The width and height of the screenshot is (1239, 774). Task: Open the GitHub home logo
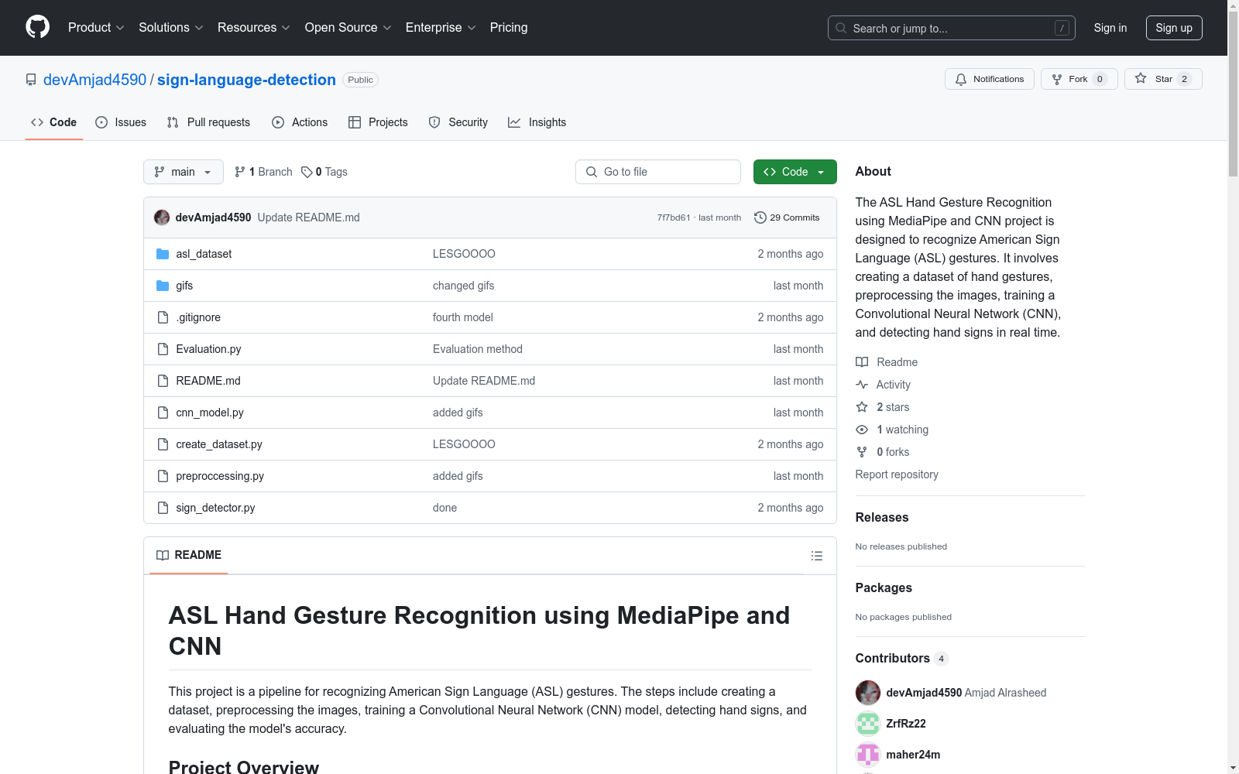click(37, 27)
